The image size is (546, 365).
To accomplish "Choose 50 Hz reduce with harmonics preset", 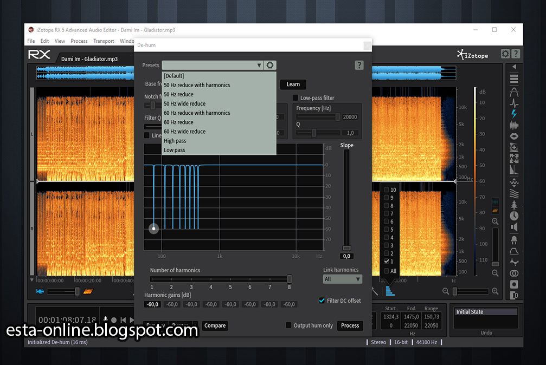I will click(219, 85).
